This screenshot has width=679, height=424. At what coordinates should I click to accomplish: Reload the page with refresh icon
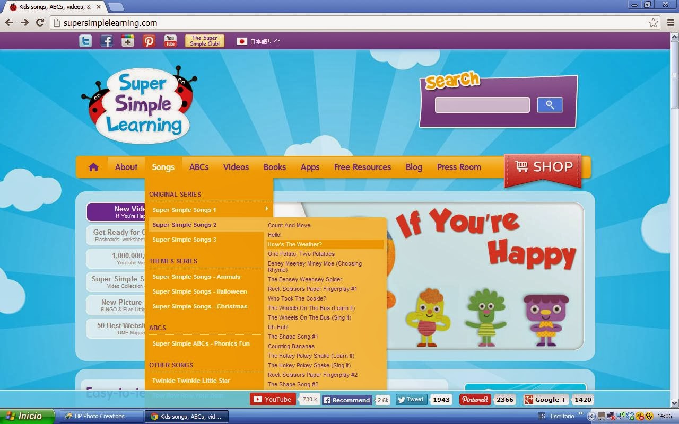coord(40,22)
